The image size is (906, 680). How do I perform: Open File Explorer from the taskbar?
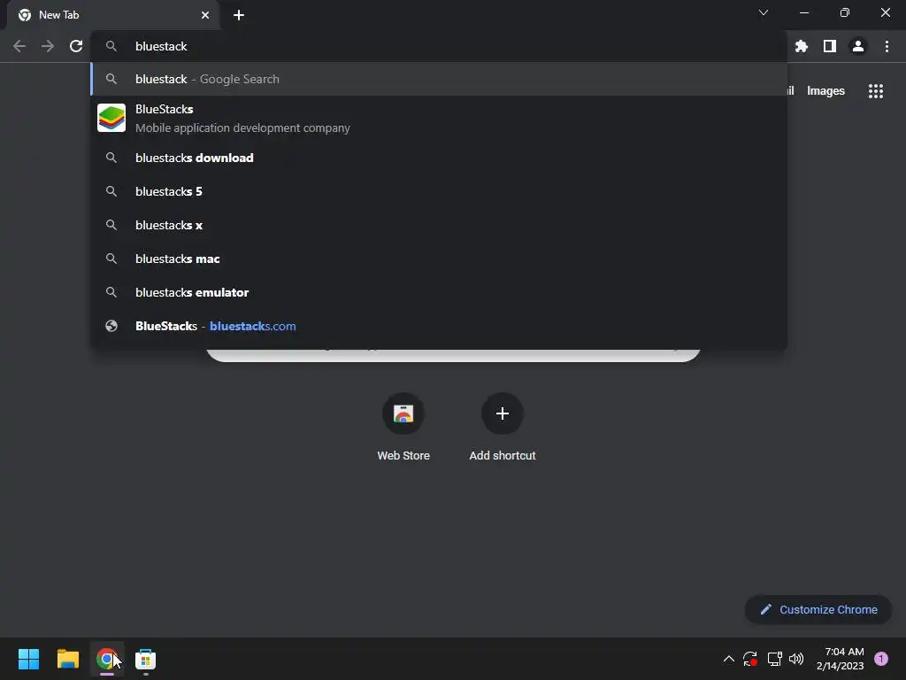(x=67, y=659)
